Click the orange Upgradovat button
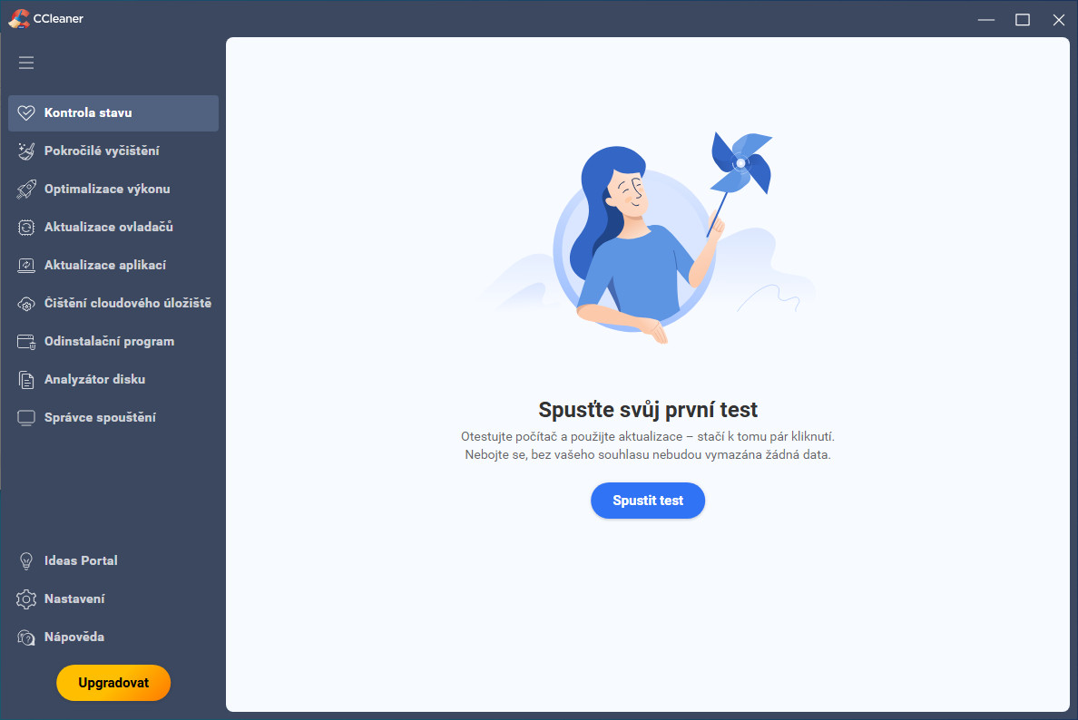Viewport: 1078px width, 720px height. click(113, 683)
